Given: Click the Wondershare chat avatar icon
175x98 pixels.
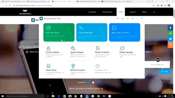Looking at the screenshot, I should (x=158, y=60).
